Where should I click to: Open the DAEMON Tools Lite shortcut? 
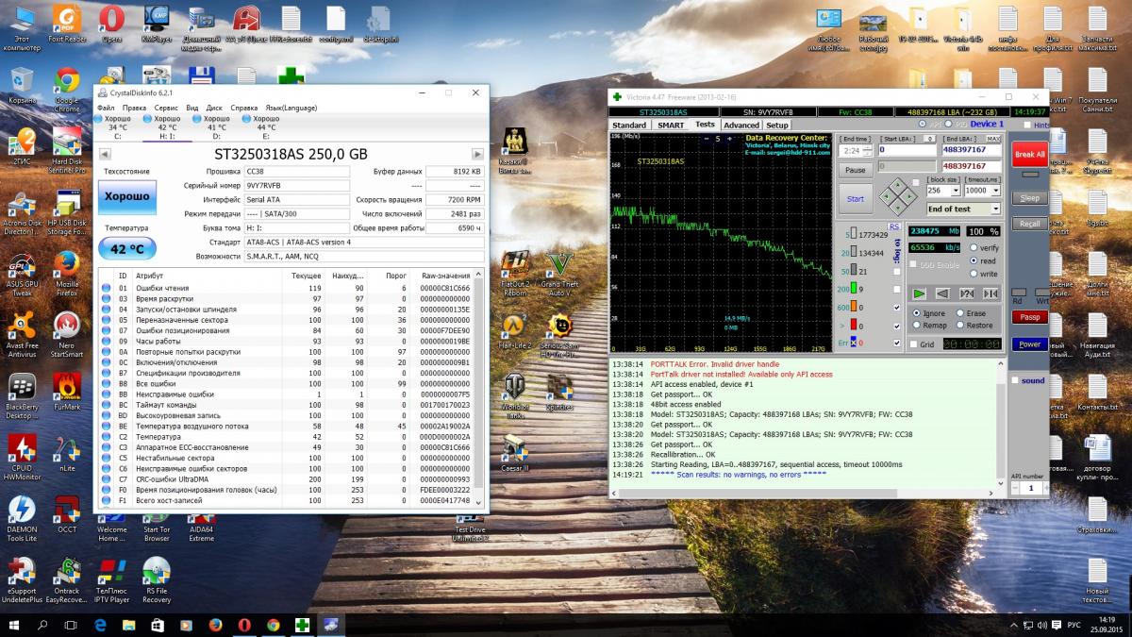point(22,516)
